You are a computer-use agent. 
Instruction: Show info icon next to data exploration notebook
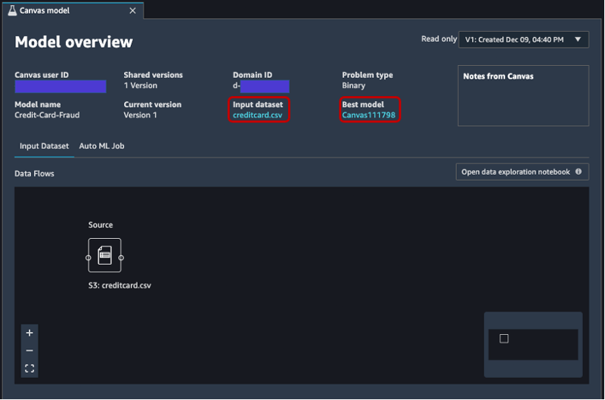pyautogui.click(x=579, y=172)
